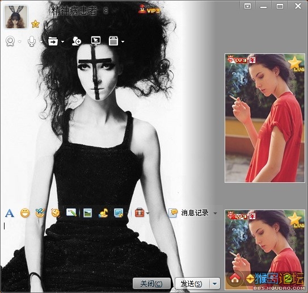Open the font settings letter A icon
This screenshot has height=293, width=308.
[10, 213]
